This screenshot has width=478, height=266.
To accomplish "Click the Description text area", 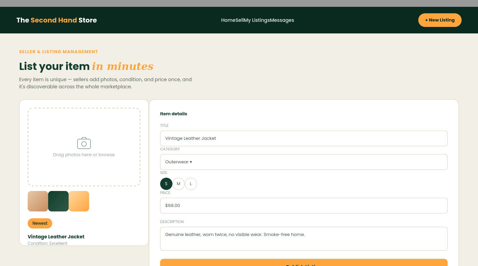I will pos(304,239).
